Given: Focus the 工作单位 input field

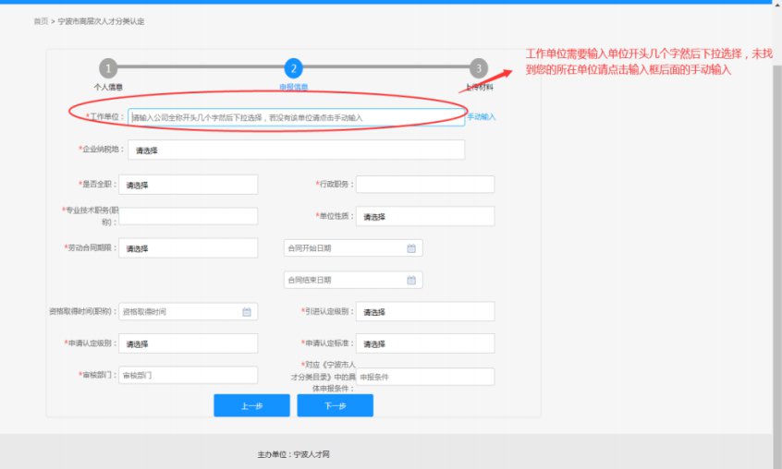Looking at the screenshot, I should (x=294, y=117).
